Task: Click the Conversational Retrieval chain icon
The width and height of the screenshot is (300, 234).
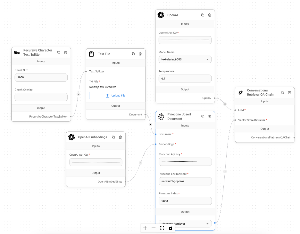Action: 240,92
